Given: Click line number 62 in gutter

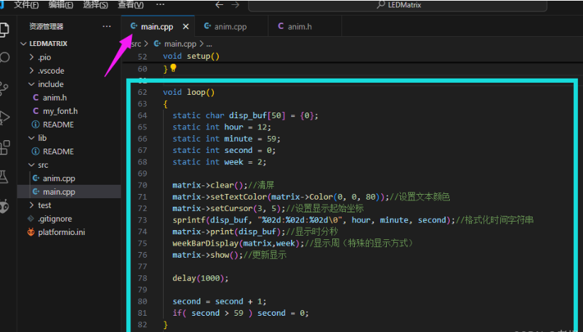Looking at the screenshot, I should [142, 92].
